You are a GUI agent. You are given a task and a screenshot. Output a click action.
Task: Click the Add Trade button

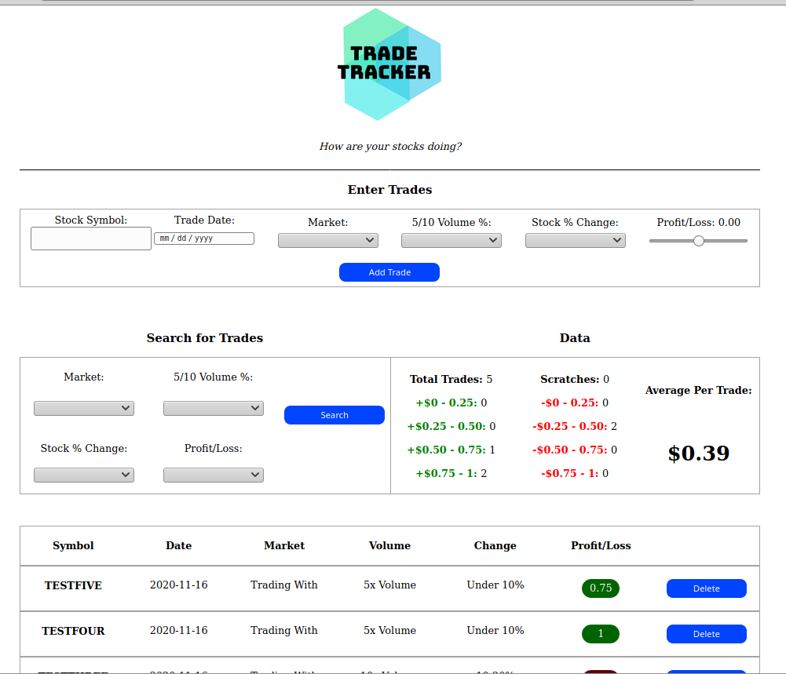point(389,272)
